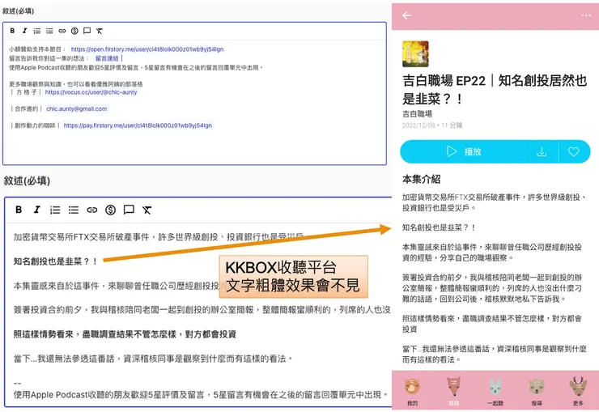599x412 pixels.
Task: Open the 更多 tab with the deer icon
Action: [579, 391]
